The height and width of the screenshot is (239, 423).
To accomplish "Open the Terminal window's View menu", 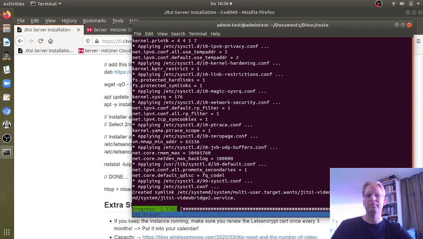I will coord(162,34).
